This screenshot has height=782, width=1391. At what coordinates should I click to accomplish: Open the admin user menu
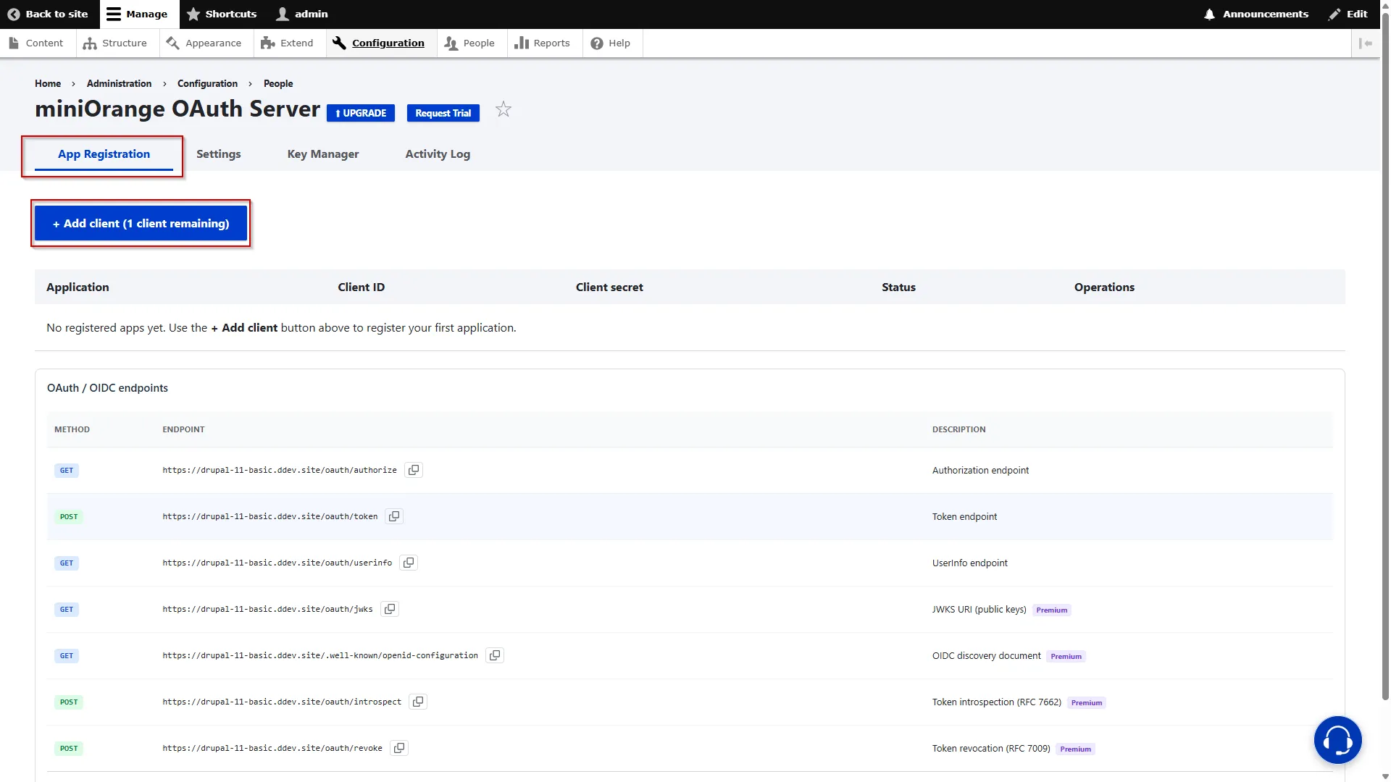(x=303, y=14)
